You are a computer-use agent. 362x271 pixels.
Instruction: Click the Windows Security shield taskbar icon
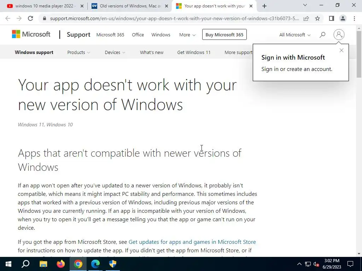coord(113,264)
